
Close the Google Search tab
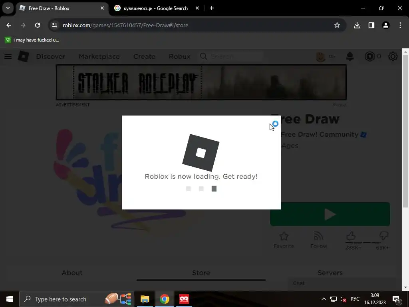click(197, 8)
